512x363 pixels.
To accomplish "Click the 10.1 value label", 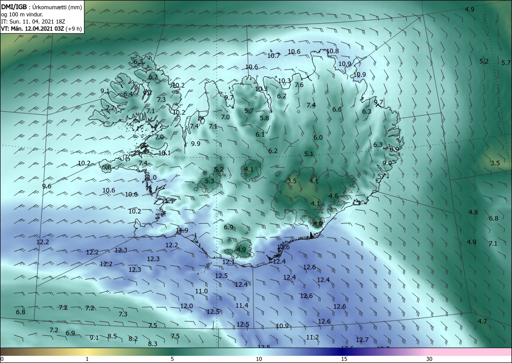I will (164, 153).
